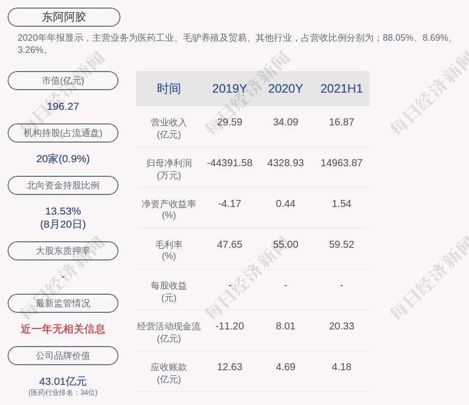Select the 应收账款(亿元) row label
Viewport: 469px width, 405px height.
coord(168,373)
